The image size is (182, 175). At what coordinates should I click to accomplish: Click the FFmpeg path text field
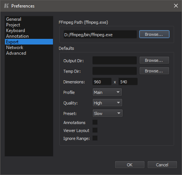click(x=100, y=35)
